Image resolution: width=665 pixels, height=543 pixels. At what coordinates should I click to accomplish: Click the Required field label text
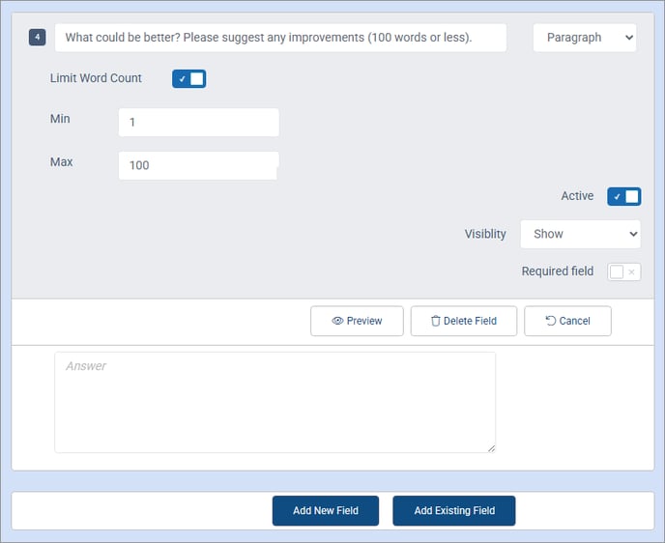pyautogui.click(x=557, y=271)
